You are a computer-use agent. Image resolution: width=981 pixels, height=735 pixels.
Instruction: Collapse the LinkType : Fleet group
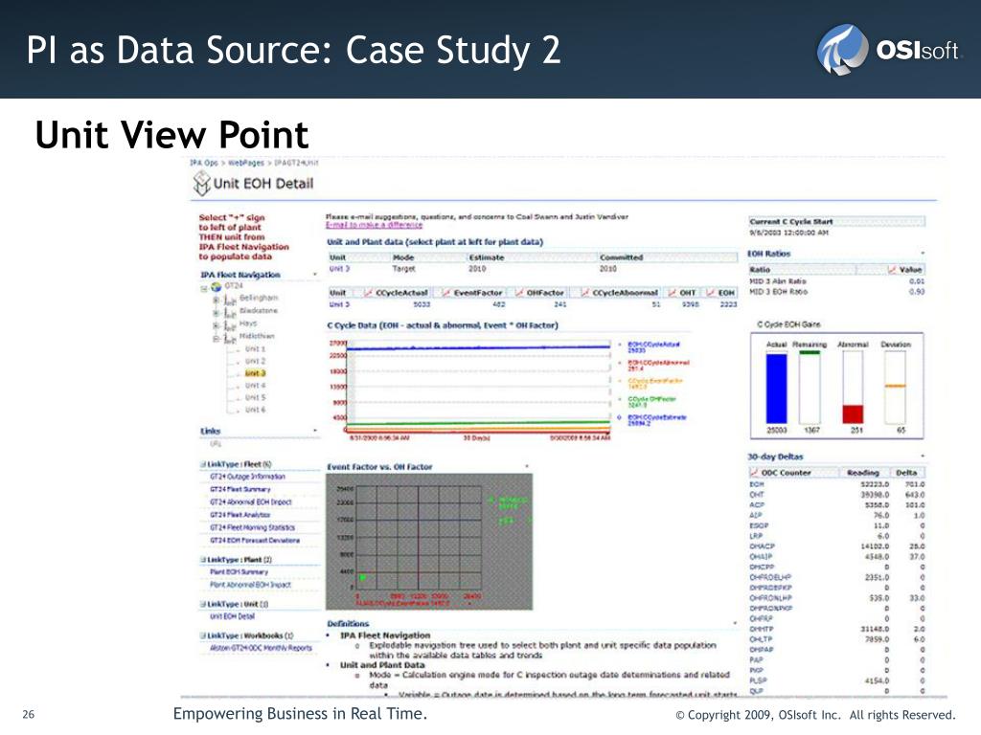point(203,464)
